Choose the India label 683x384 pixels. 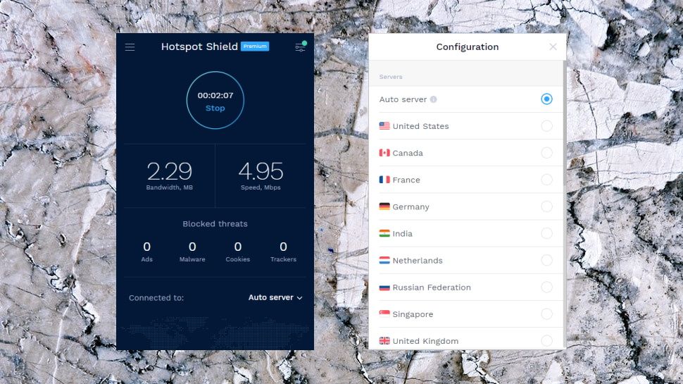coord(403,234)
